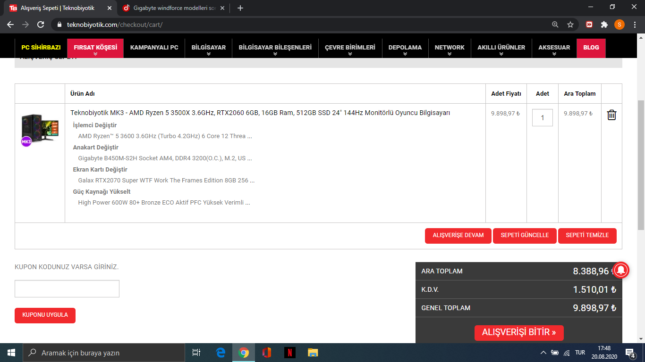Image resolution: width=645 pixels, height=362 pixels.
Task: Bookmark this page with star icon
Action: pyautogui.click(x=570, y=25)
